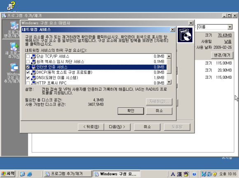Open the 시작 menu
The image size is (239, 178).
coord(8,173)
